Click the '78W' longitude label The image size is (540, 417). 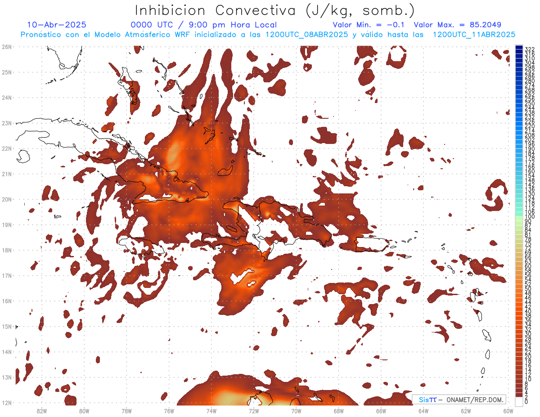click(126, 410)
